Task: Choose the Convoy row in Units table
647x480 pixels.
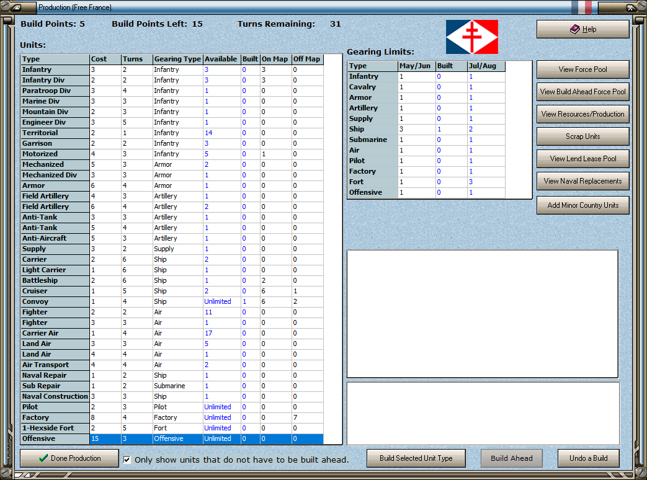Action: pyautogui.click(x=55, y=301)
